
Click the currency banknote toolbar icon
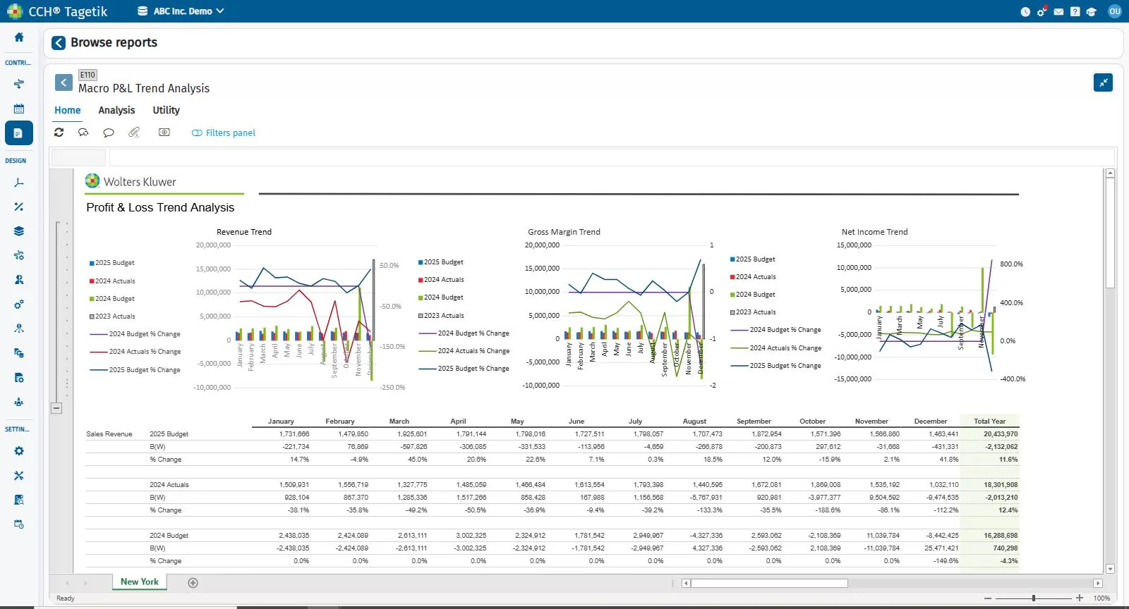[x=164, y=132]
